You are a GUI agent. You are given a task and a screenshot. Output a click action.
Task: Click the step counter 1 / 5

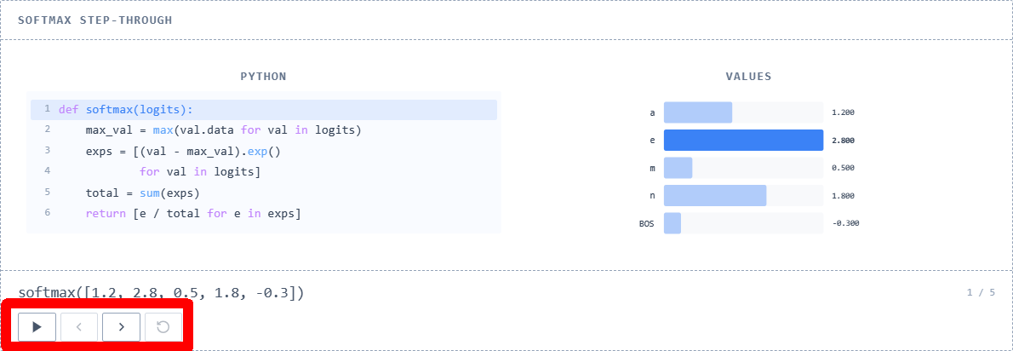[981, 292]
